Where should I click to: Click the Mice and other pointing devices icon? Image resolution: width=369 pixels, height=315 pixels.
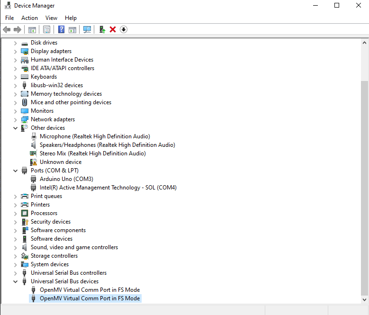(25, 102)
